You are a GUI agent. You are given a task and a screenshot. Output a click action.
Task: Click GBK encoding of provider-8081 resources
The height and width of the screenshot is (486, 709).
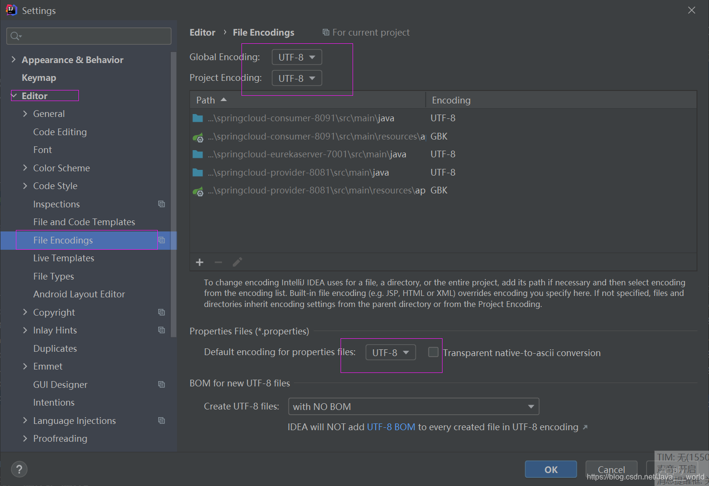click(439, 190)
